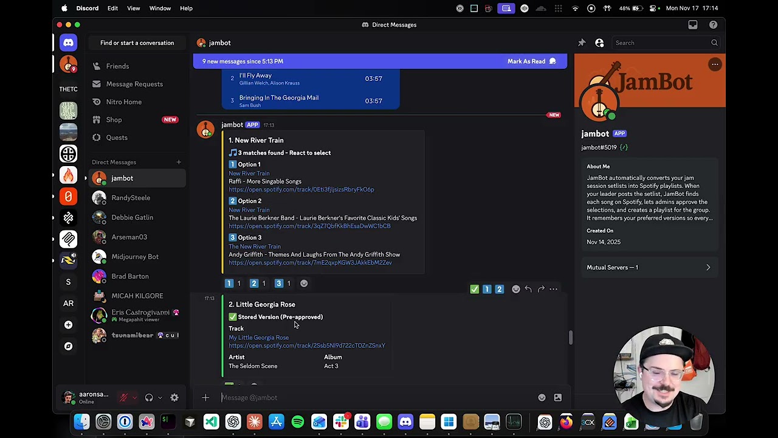This screenshot has width=778, height=438.
Task: Open macOS Control Center icon
Action: tap(653, 9)
